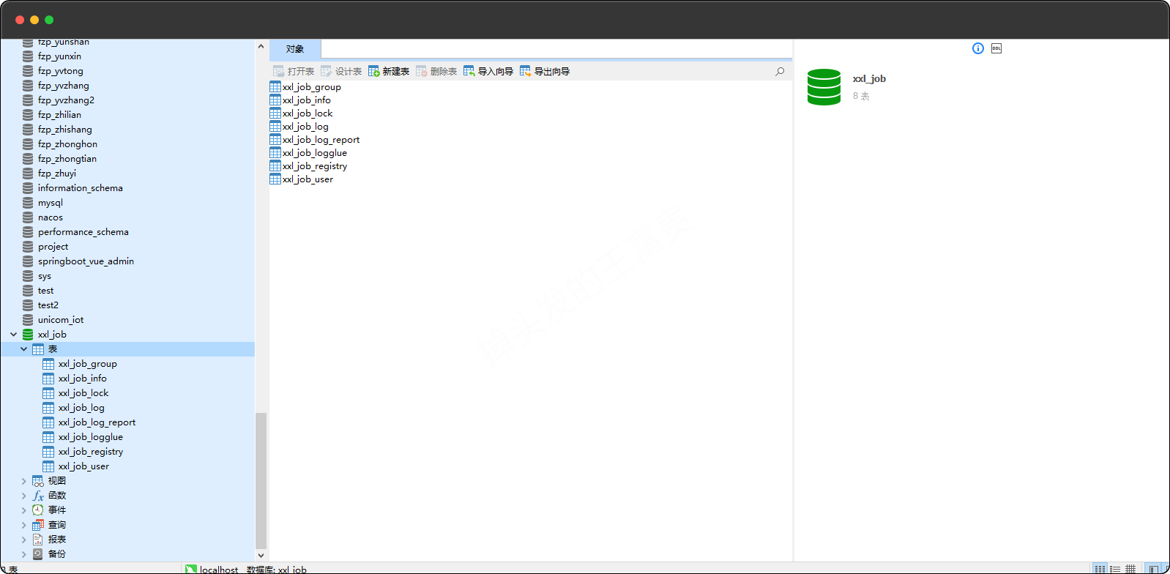Select the 视图 views glasses icon

(38, 481)
